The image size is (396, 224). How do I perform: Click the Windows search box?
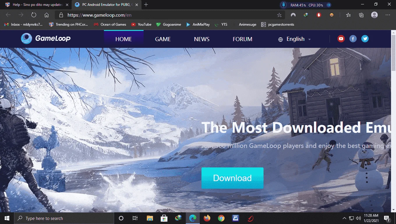pos(64,218)
